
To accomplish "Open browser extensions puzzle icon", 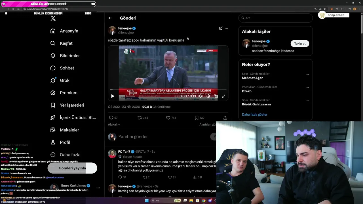I will point(342,9).
